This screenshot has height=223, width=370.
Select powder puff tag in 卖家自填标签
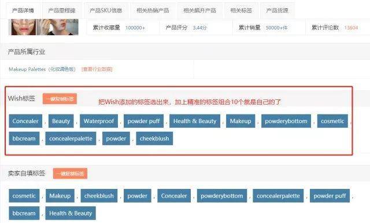point(330,196)
